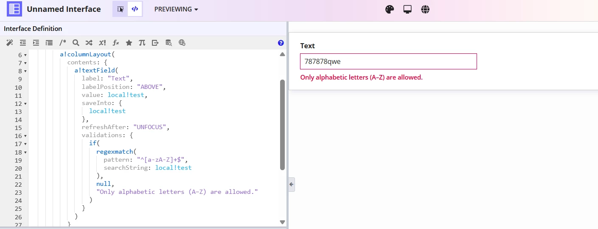
Task: Click the pi constant icon
Action: pos(142,43)
